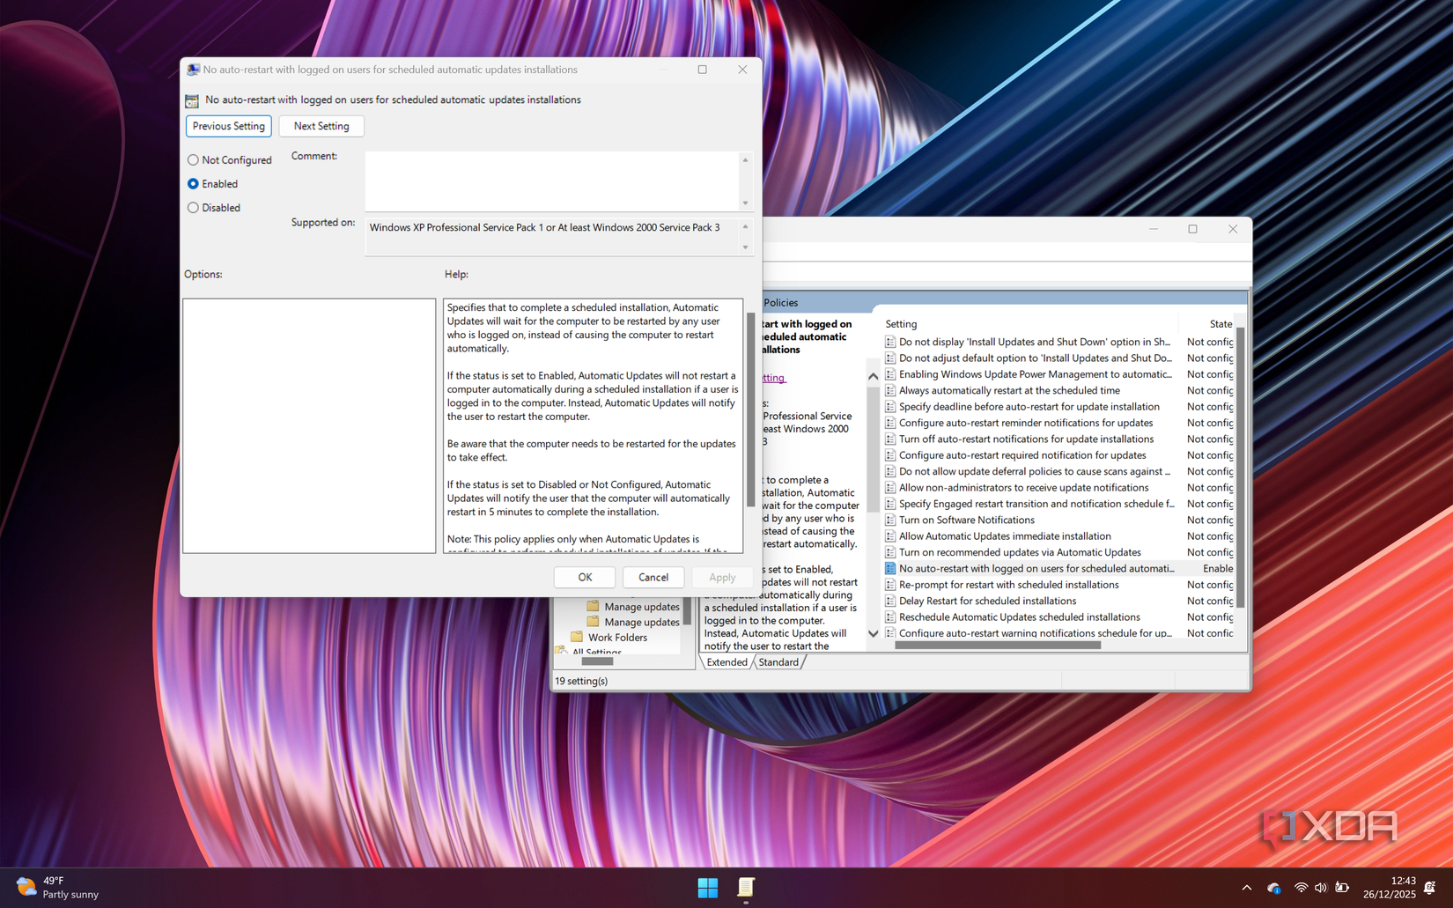Select the Work Folders tree item
The height and width of the screenshot is (908, 1453).
coord(617,638)
